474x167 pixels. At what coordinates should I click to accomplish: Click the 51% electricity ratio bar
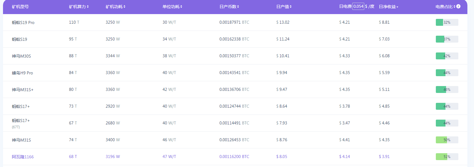(x=447, y=157)
